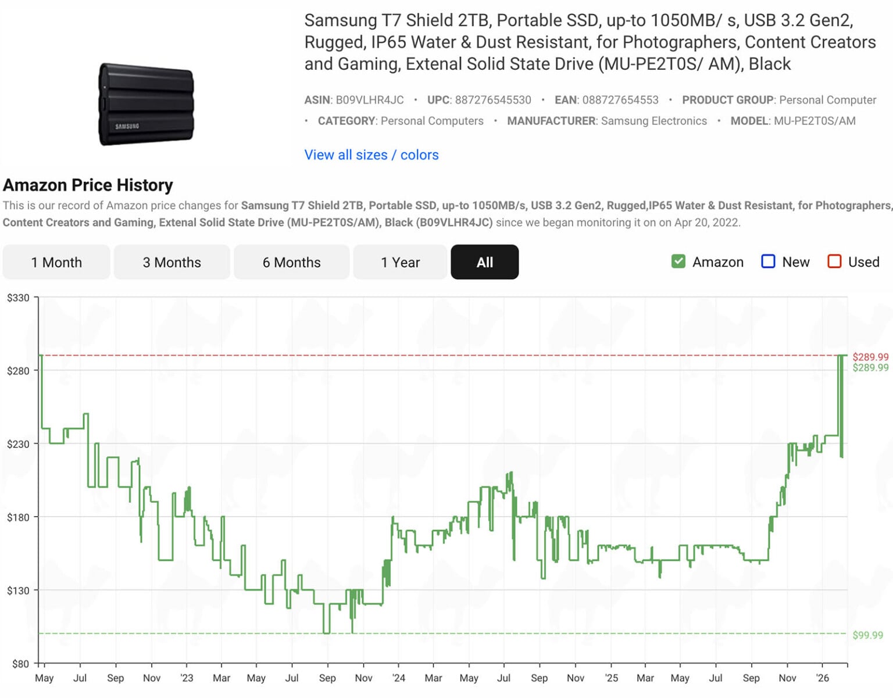
Task: Click the '24 label on the time axis
Action: click(398, 678)
